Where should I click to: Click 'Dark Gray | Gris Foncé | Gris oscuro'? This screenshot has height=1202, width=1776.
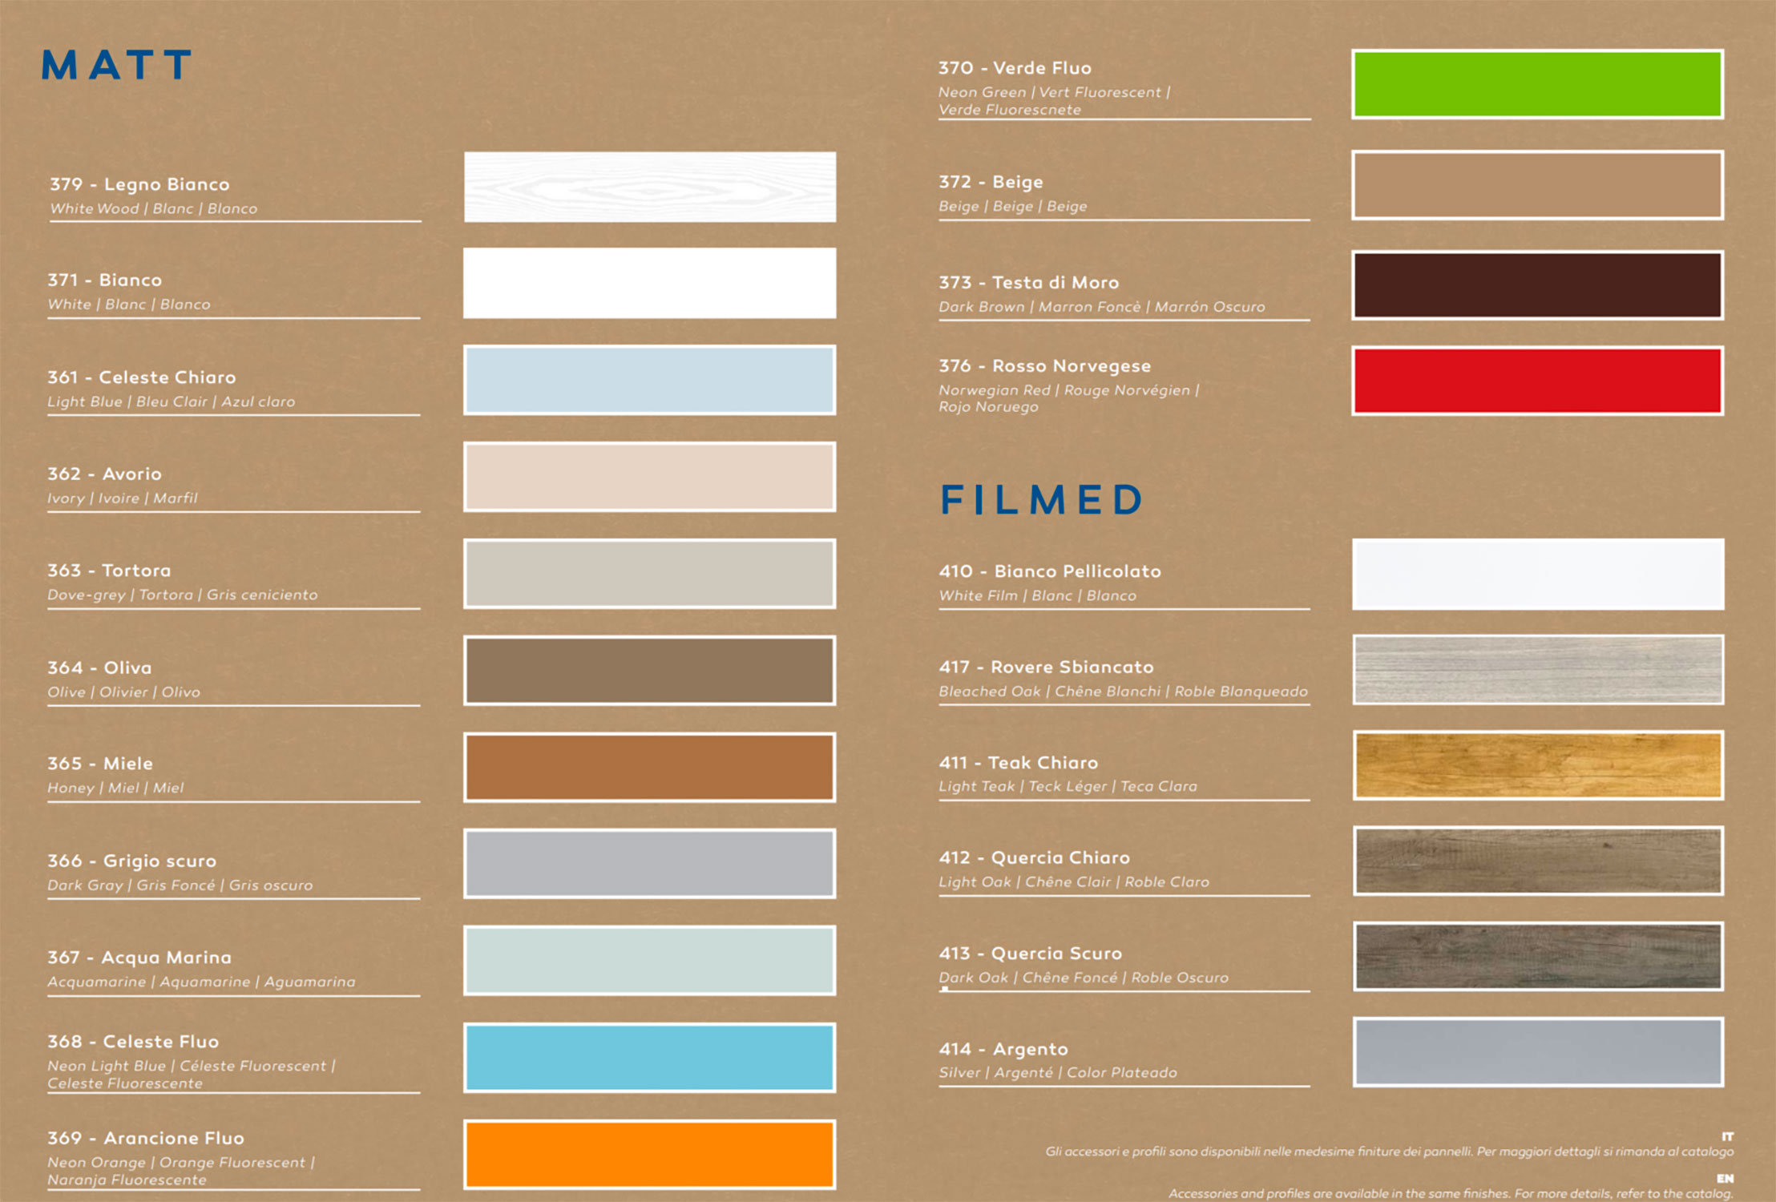tap(180, 885)
